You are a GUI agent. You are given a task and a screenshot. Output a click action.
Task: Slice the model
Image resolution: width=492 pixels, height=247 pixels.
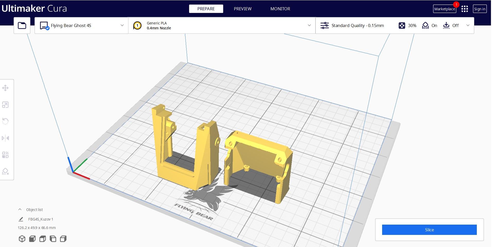(429, 230)
